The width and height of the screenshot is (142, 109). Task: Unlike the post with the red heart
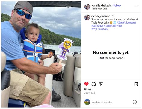pos(86,84)
